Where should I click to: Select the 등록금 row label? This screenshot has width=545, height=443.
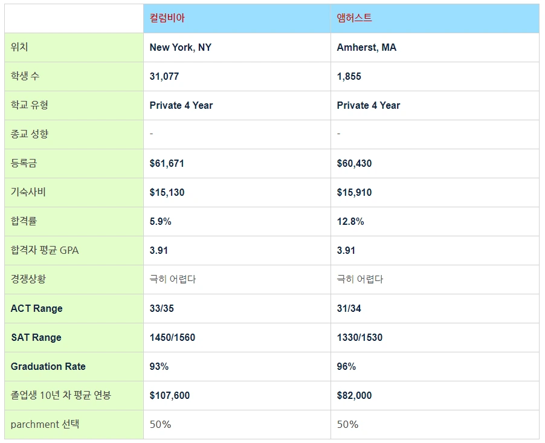pos(24,163)
